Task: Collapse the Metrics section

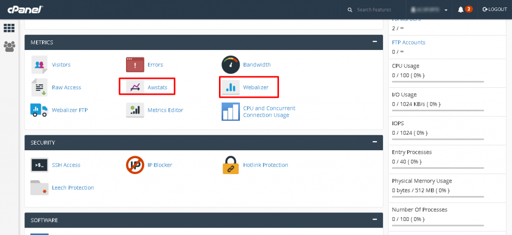Action: 375,42
